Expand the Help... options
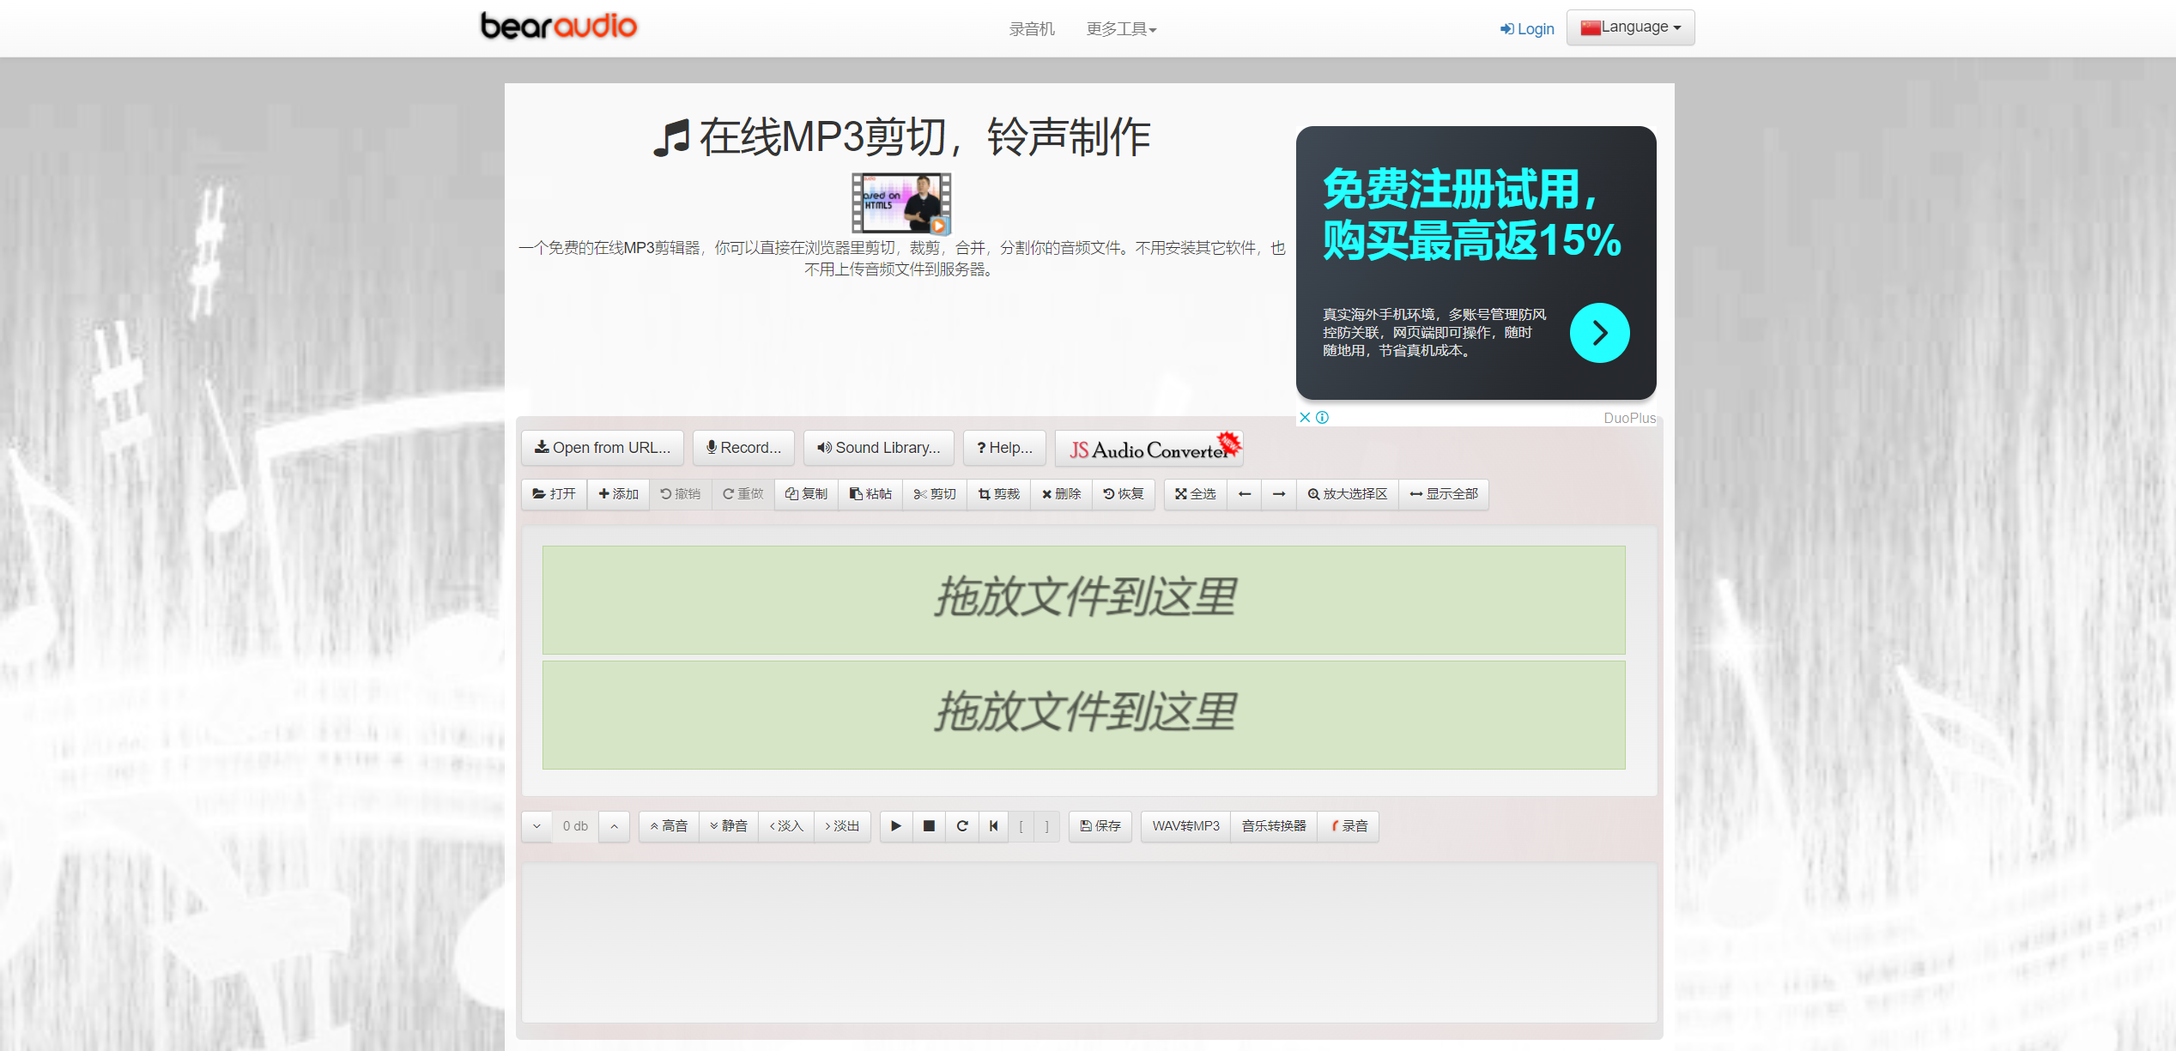The width and height of the screenshot is (2176, 1051). 1003,447
